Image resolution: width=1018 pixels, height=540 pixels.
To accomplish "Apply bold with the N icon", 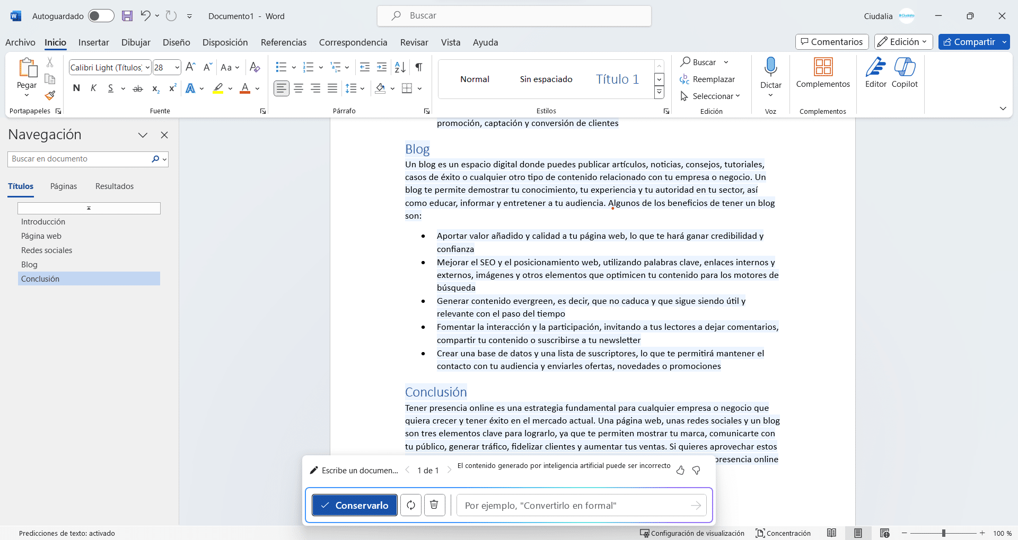I will (76, 88).
